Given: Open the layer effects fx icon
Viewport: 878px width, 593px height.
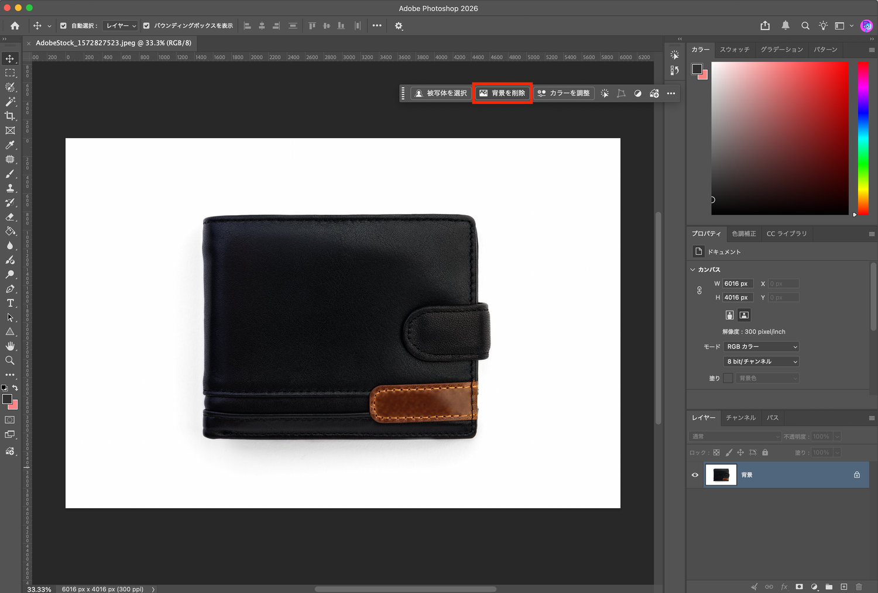Looking at the screenshot, I should coord(784,587).
